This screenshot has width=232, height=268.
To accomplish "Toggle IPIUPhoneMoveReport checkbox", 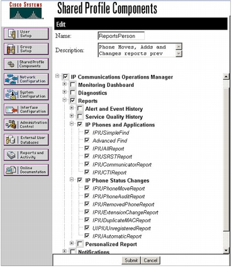I will 87,188.
